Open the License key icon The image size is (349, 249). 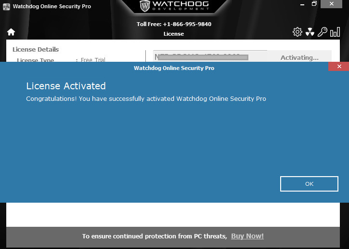(x=323, y=32)
